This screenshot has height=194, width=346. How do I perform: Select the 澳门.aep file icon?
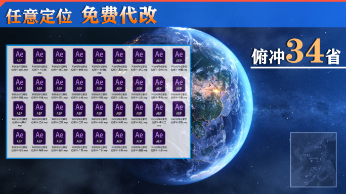click(59, 57)
